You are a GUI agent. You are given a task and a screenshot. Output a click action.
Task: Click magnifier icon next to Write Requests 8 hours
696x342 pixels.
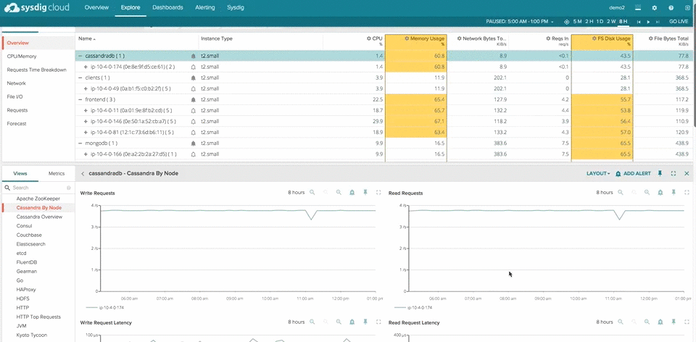click(x=312, y=193)
